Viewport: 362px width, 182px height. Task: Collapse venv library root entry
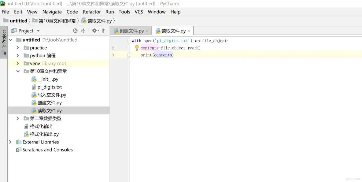[x=18, y=63]
